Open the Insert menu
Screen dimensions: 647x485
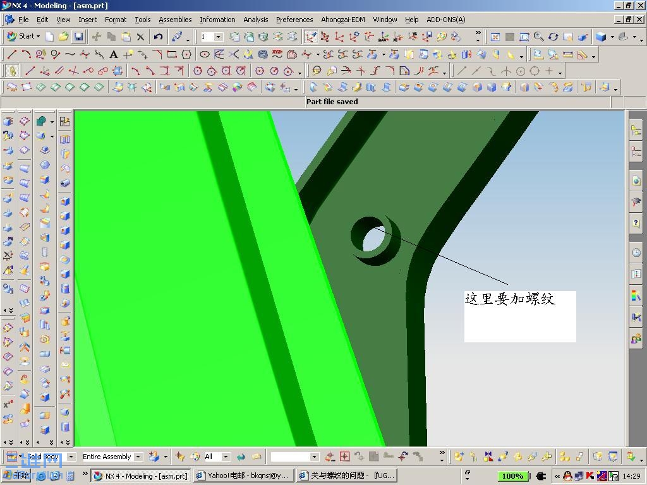pos(87,20)
